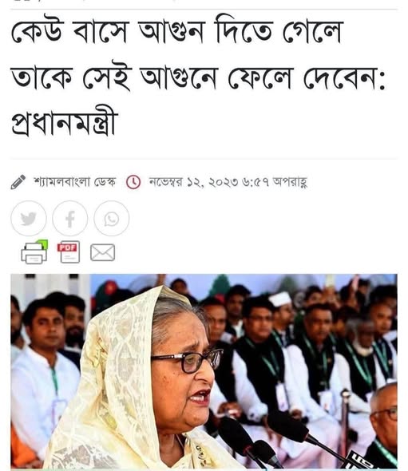Click headline line 'কেউ বাসে আগুন দিতে গেলে'
Viewport: 408px width, 471px height.
[176, 32]
